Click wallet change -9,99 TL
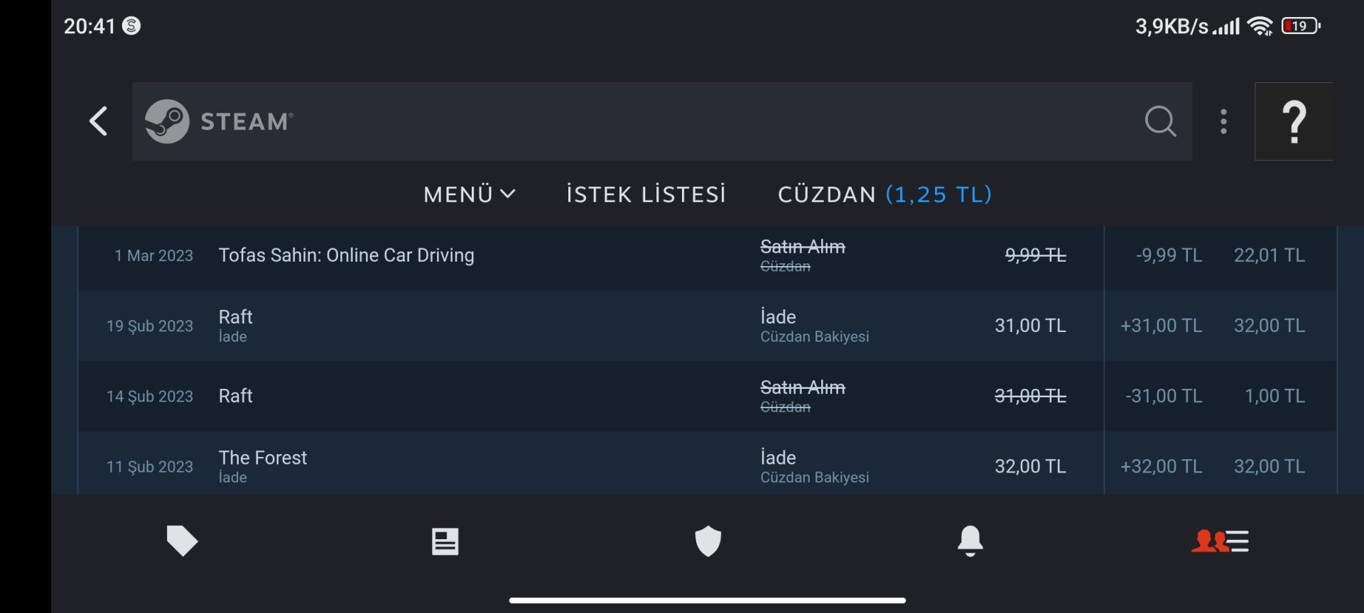 point(1169,255)
